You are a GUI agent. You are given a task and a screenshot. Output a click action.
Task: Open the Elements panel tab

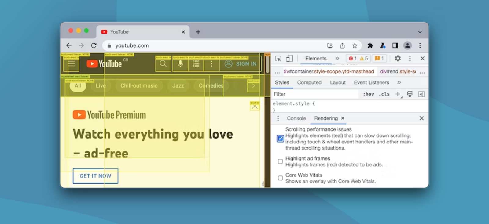pyautogui.click(x=316, y=58)
